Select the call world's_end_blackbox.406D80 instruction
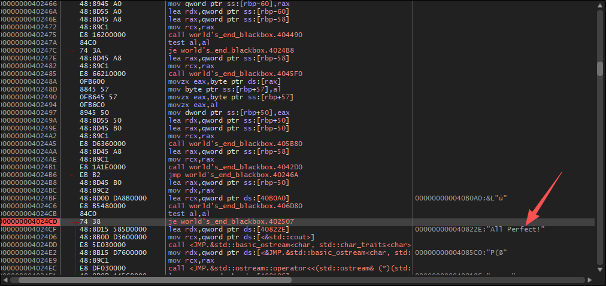This screenshot has width=606, height=286. point(235,206)
